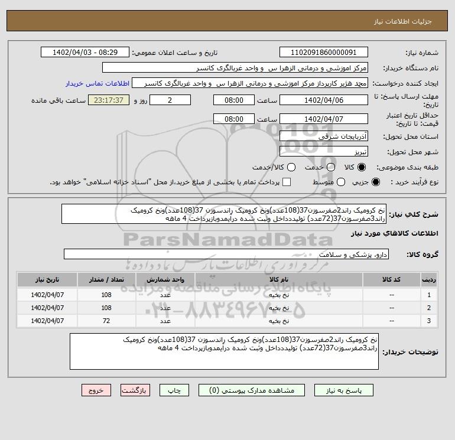The height and width of the screenshot is (440, 455).
Task: Click the مشاهده مدارک پیوستی (0) button
Action: [x=252, y=390]
